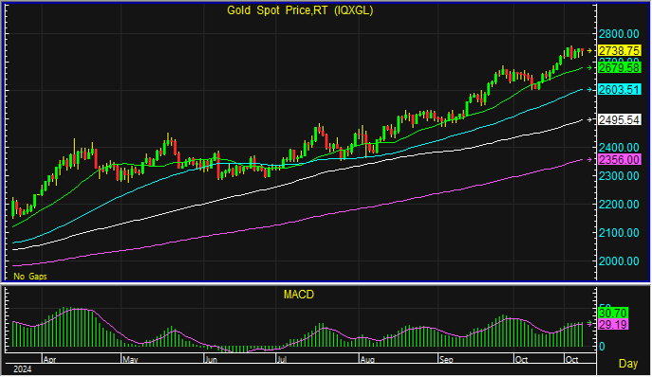Click the green 2679.58 moving average label
This screenshot has width=652, height=377.
(619, 67)
